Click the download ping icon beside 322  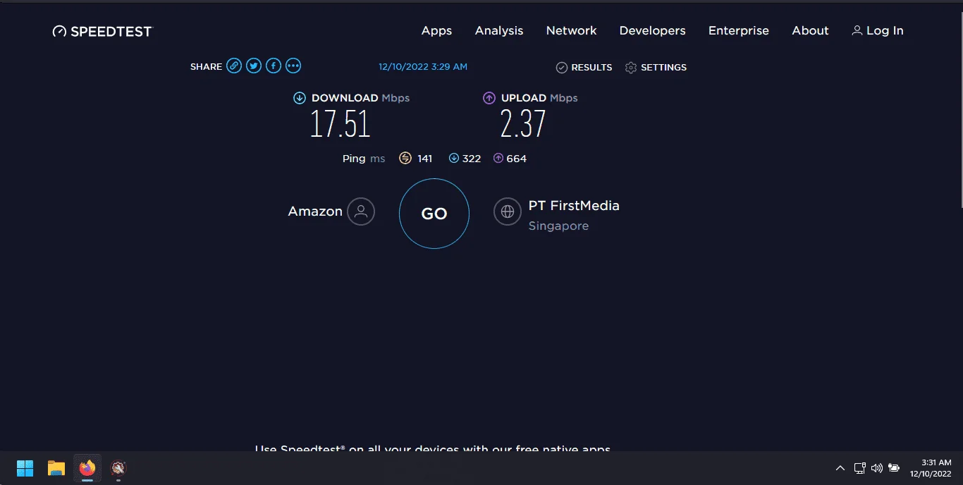pyautogui.click(x=454, y=159)
